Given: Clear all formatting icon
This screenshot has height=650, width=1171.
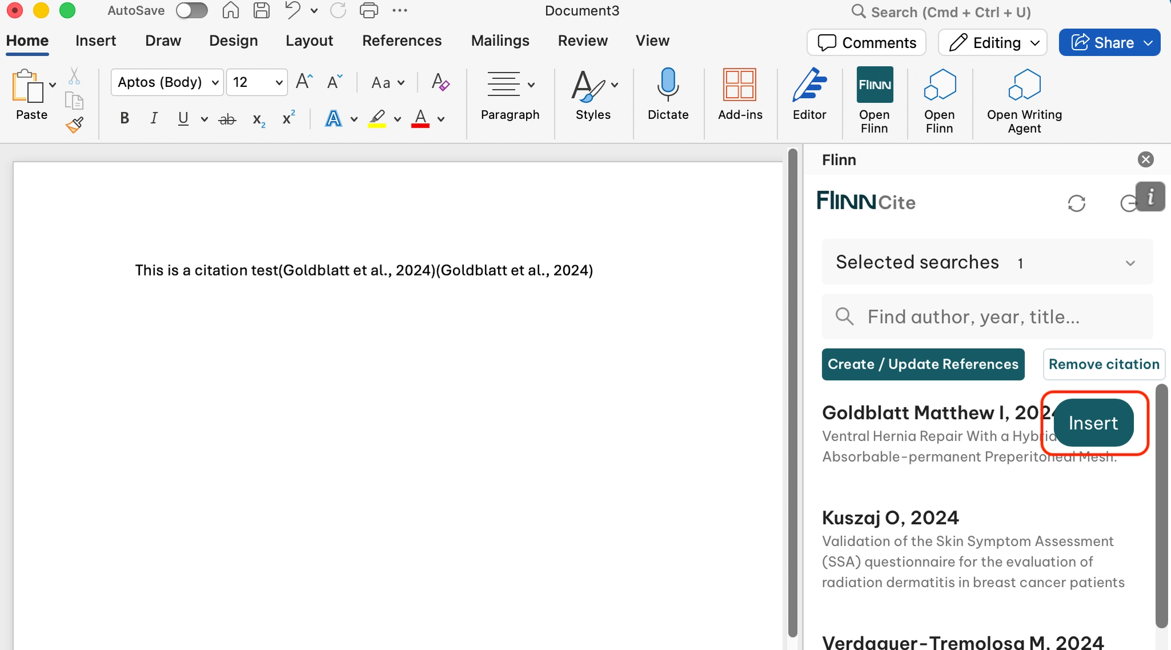Looking at the screenshot, I should click(440, 82).
